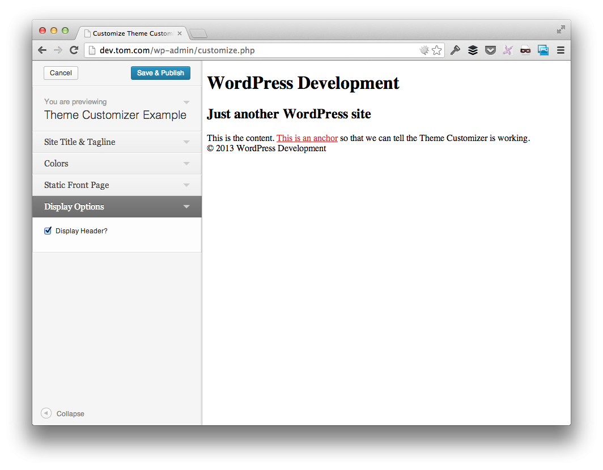Click the Collapse label in the sidebar
This screenshot has width=603, height=470.
click(70, 413)
